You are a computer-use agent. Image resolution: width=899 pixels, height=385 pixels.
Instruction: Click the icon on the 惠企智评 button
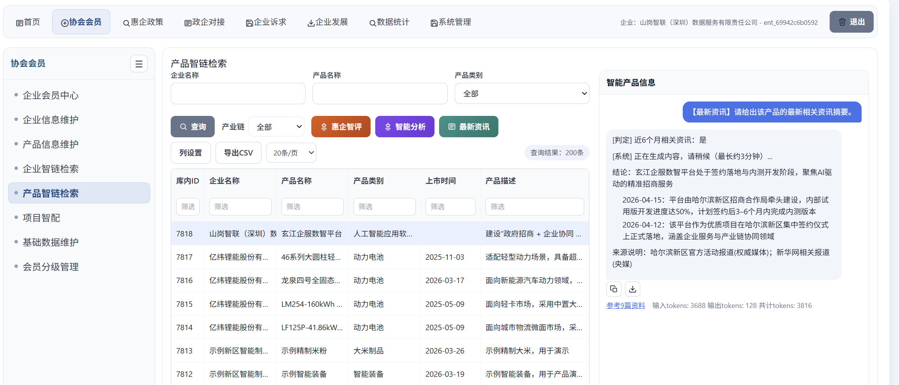324,127
